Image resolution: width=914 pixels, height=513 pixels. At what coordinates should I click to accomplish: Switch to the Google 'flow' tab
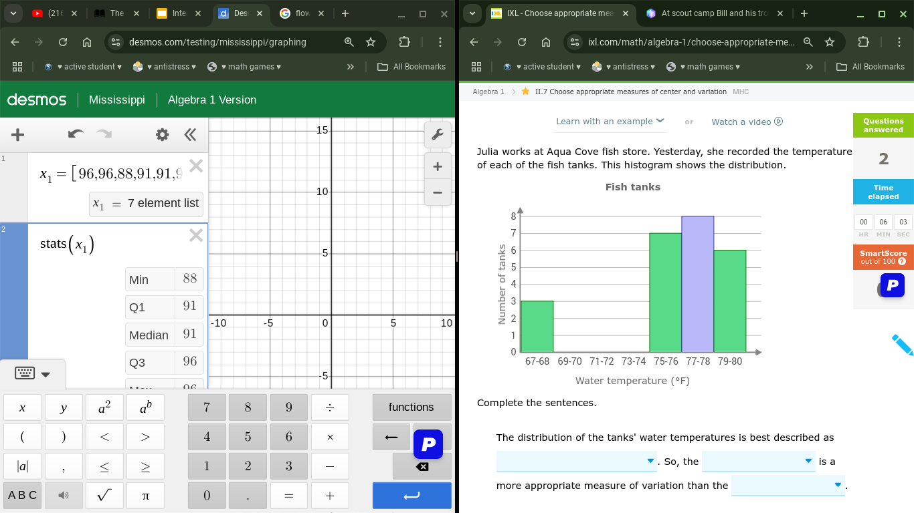(x=302, y=13)
